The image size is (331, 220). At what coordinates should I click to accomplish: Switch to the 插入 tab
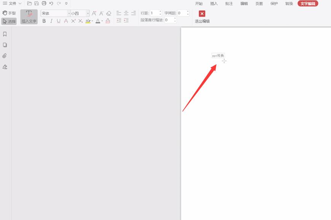click(214, 3)
